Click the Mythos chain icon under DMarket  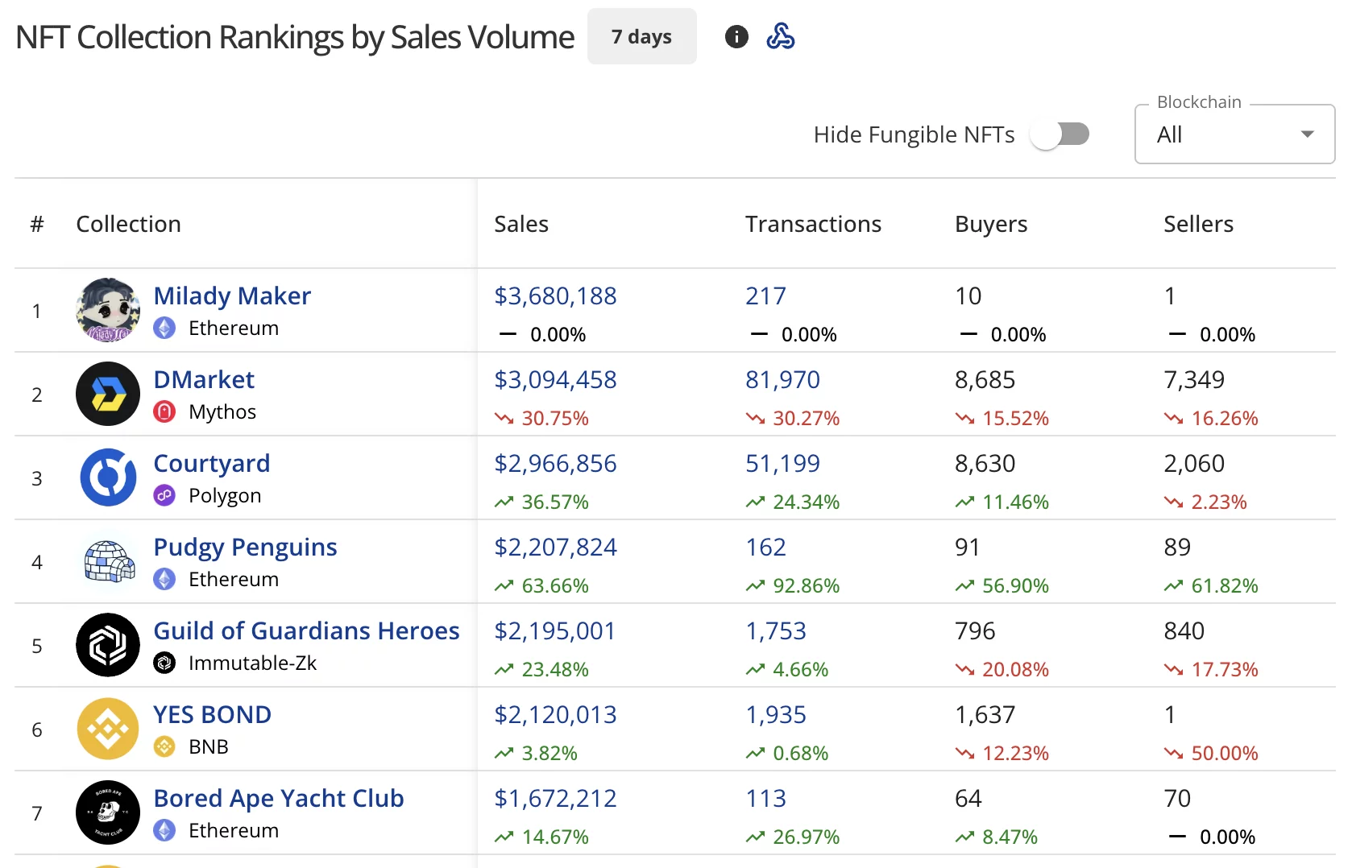click(164, 411)
